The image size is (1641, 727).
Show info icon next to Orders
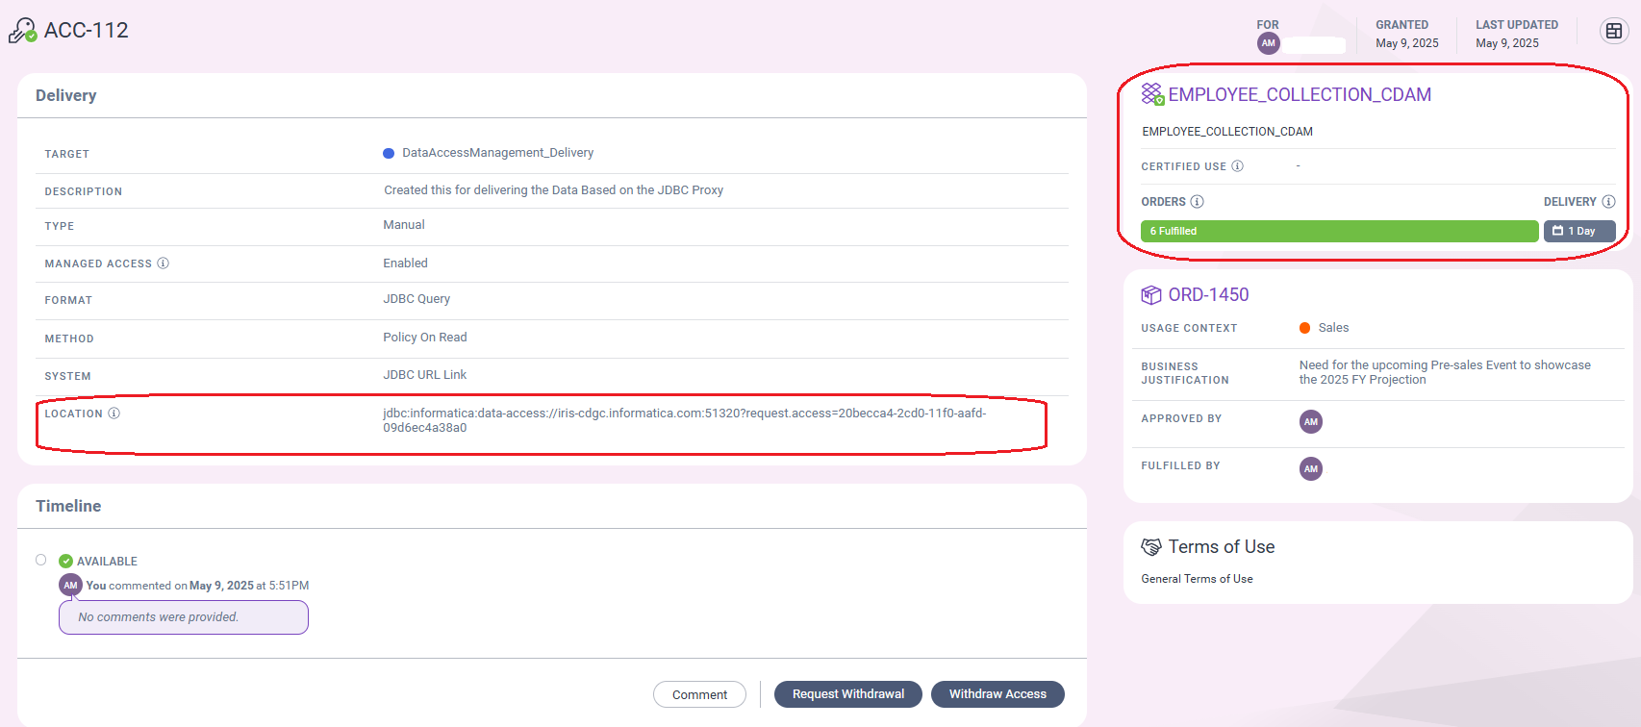click(x=1198, y=202)
